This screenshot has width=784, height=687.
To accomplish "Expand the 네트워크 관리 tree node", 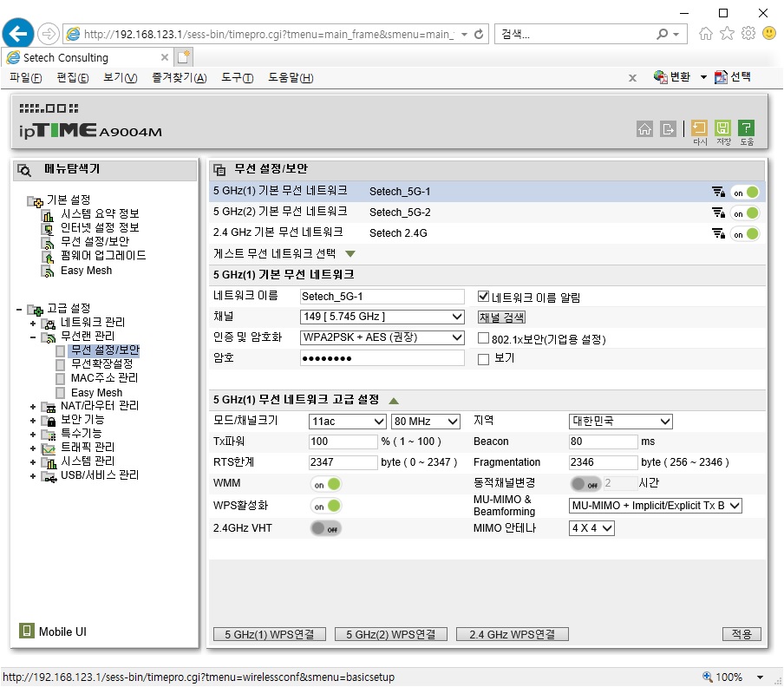I will tap(33, 323).
